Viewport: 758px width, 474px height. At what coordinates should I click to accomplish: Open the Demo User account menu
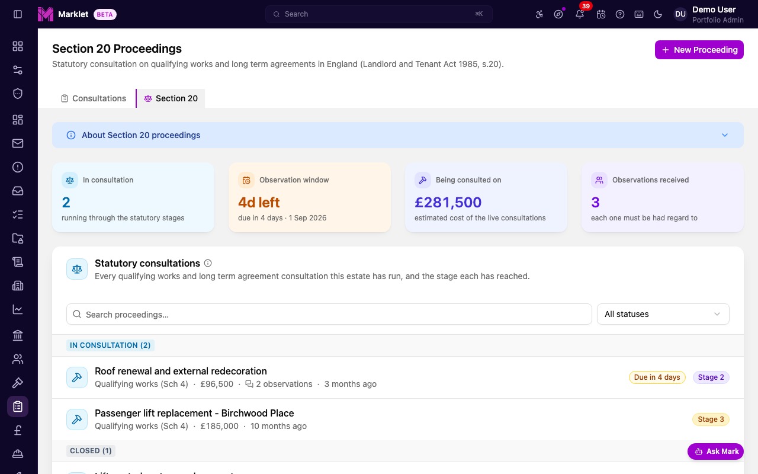[709, 14]
